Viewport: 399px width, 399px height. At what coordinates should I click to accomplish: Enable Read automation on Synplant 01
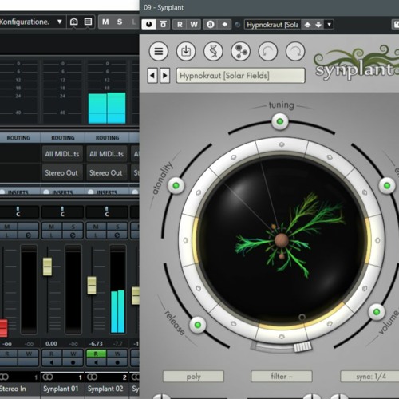pyautogui.click(x=52, y=354)
